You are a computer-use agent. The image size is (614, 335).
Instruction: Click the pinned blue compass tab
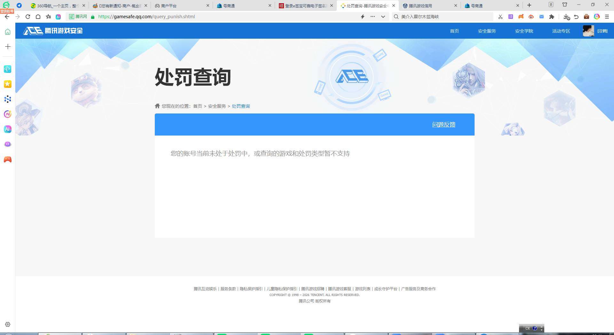(19, 5)
